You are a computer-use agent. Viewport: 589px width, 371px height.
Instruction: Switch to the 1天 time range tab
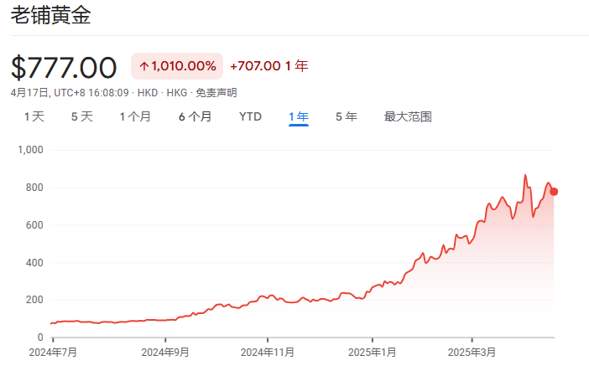coord(34,116)
